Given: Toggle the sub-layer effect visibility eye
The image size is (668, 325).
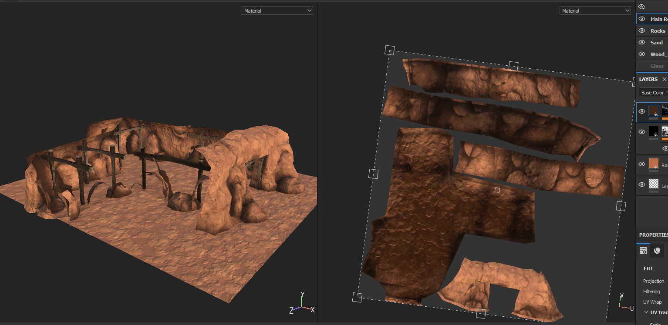Looking at the screenshot, I should coord(665,149).
